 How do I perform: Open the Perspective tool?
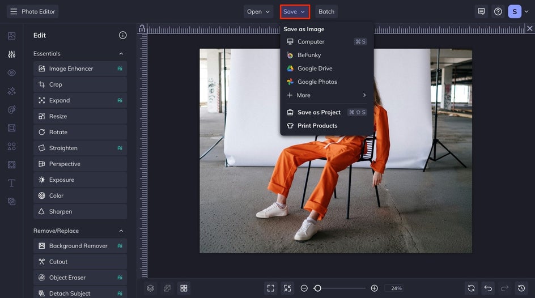tap(80, 164)
